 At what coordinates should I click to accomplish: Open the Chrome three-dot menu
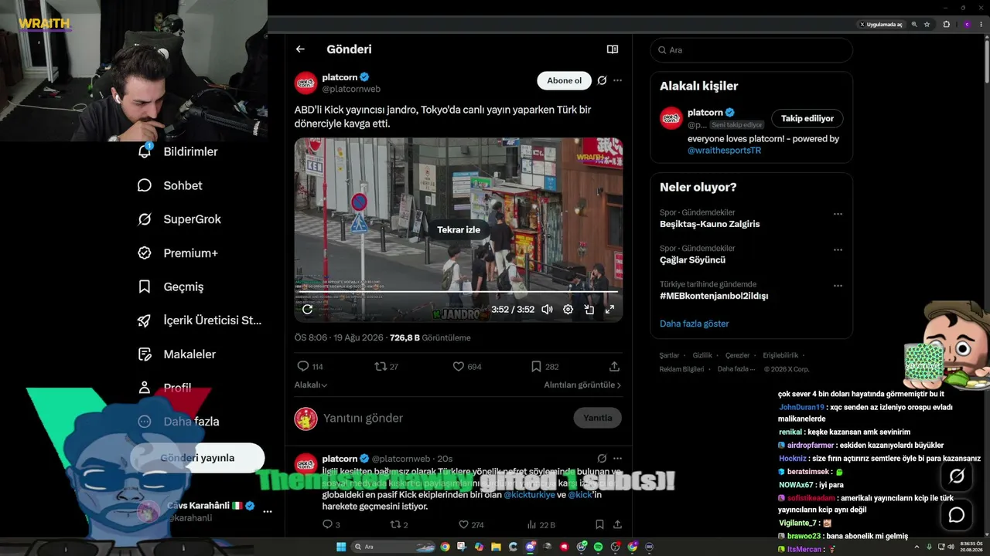pos(982,25)
